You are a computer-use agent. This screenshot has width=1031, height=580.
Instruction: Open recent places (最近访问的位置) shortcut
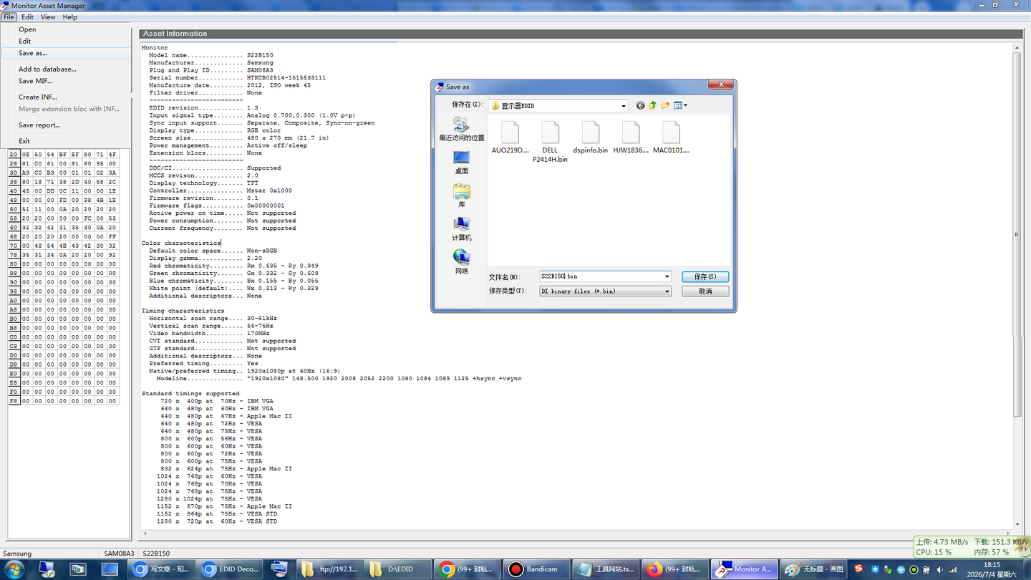(461, 130)
